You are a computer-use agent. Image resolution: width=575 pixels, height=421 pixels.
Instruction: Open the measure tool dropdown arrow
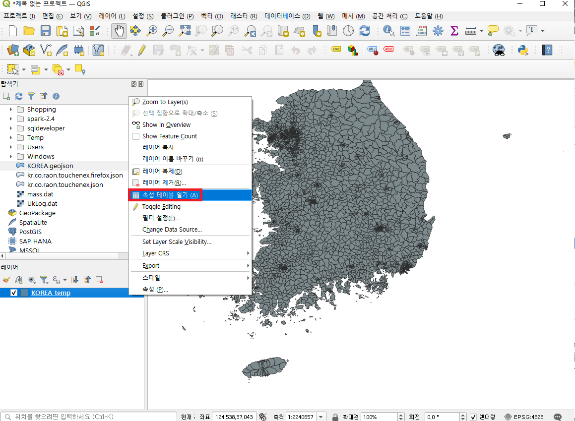(482, 31)
